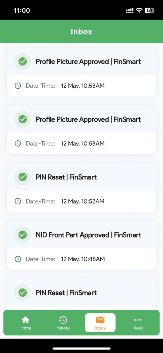163x353 pixels.
Task: Open the second Profile Picture Approved message
Action: (x=81, y=130)
